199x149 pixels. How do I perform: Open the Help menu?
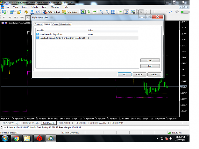click(x=66, y=7)
